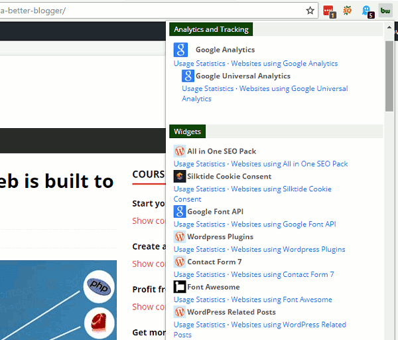Click the Contact Form 7 WordPress icon
The image size is (398, 340).
pos(180,262)
